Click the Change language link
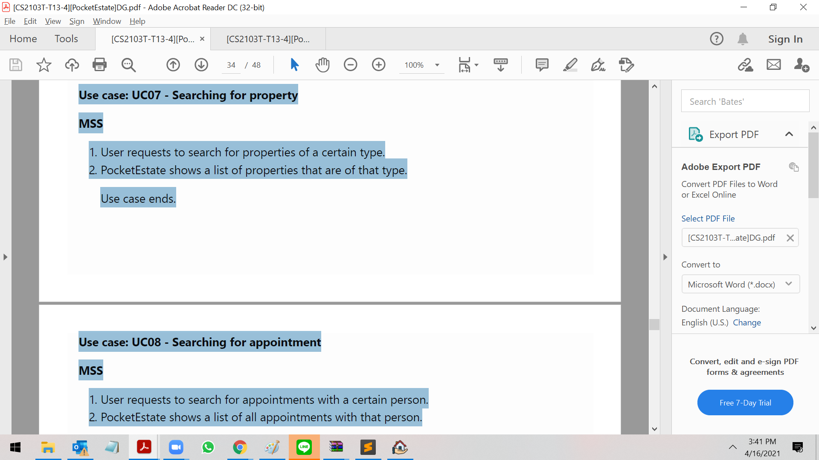This screenshot has height=460, width=819. pos(746,322)
